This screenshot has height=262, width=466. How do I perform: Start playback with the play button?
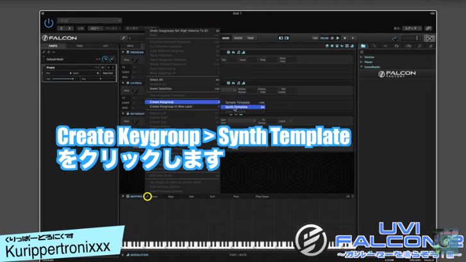(x=338, y=38)
